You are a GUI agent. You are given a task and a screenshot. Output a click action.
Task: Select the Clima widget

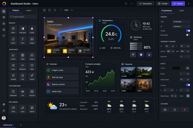tap(13, 67)
